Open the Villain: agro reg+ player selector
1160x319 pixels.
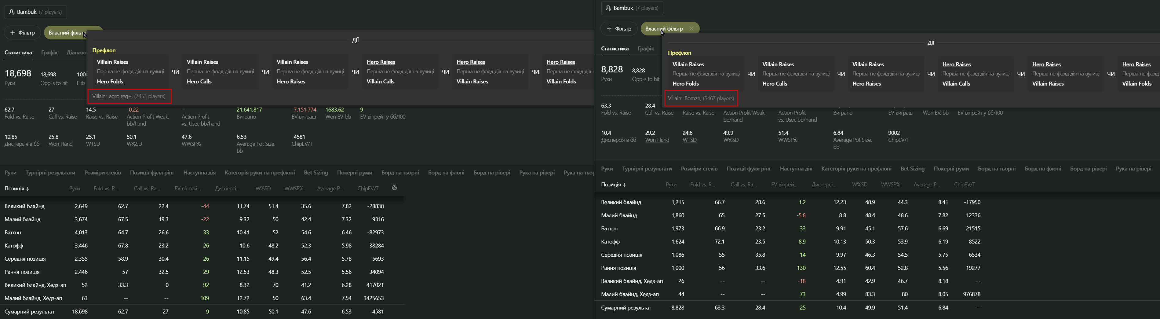tap(129, 96)
